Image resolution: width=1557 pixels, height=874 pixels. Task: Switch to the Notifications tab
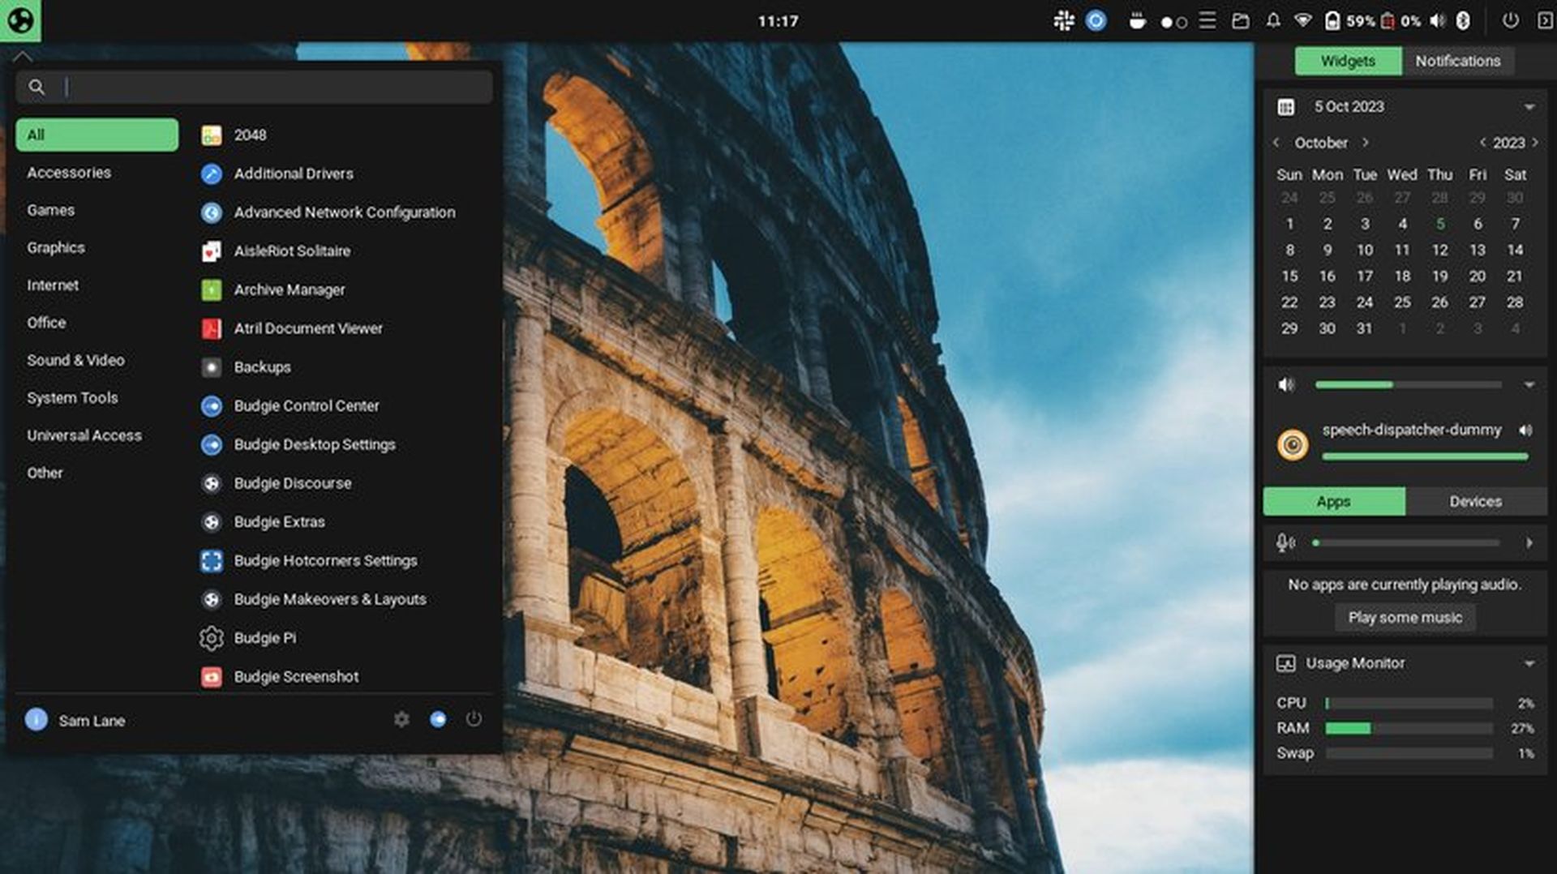pyautogui.click(x=1459, y=60)
